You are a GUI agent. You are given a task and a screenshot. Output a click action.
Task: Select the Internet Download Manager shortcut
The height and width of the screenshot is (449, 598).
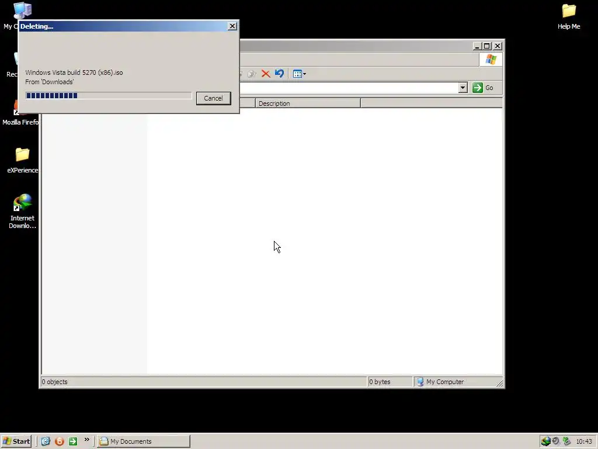click(23, 212)
